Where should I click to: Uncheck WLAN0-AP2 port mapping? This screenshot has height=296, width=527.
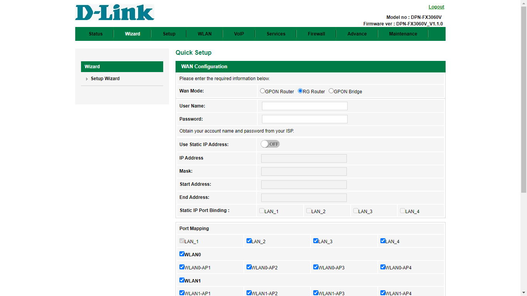pos(249,267)
